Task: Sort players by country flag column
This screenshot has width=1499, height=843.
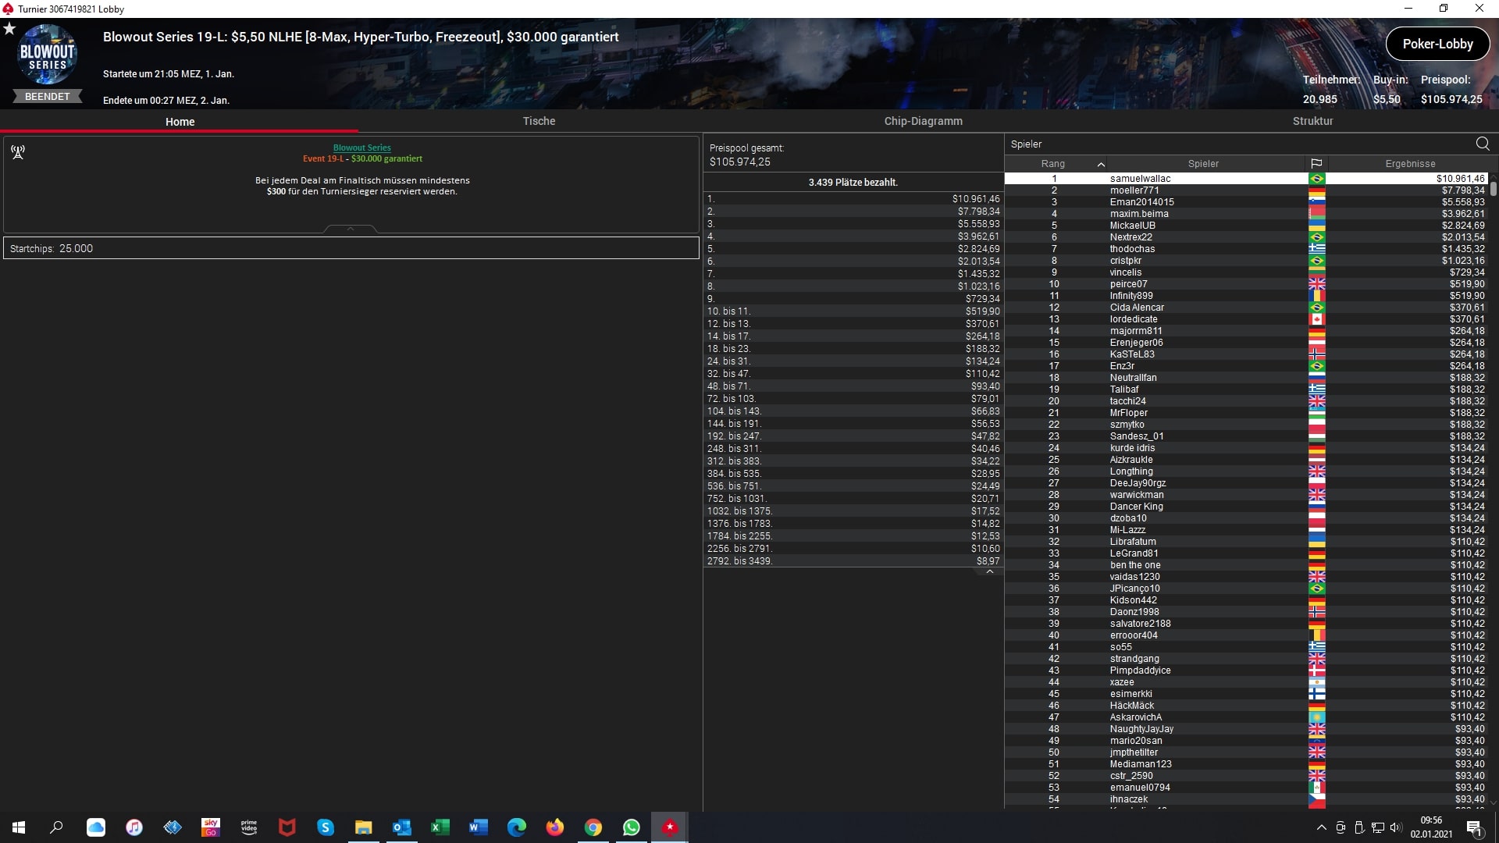Action: click(x=1316, y=163)
